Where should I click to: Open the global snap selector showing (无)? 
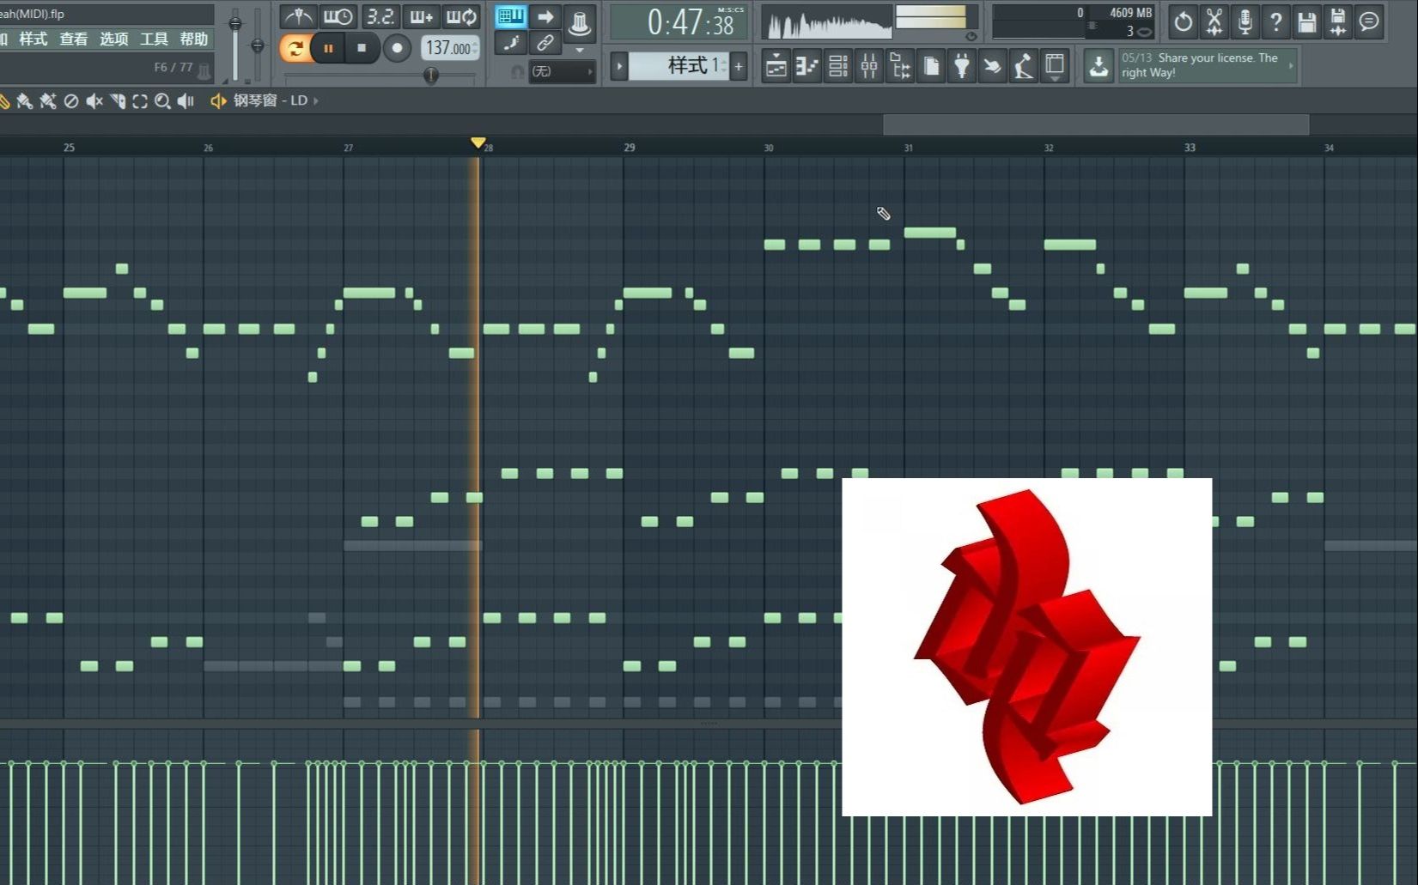point(562,72)
